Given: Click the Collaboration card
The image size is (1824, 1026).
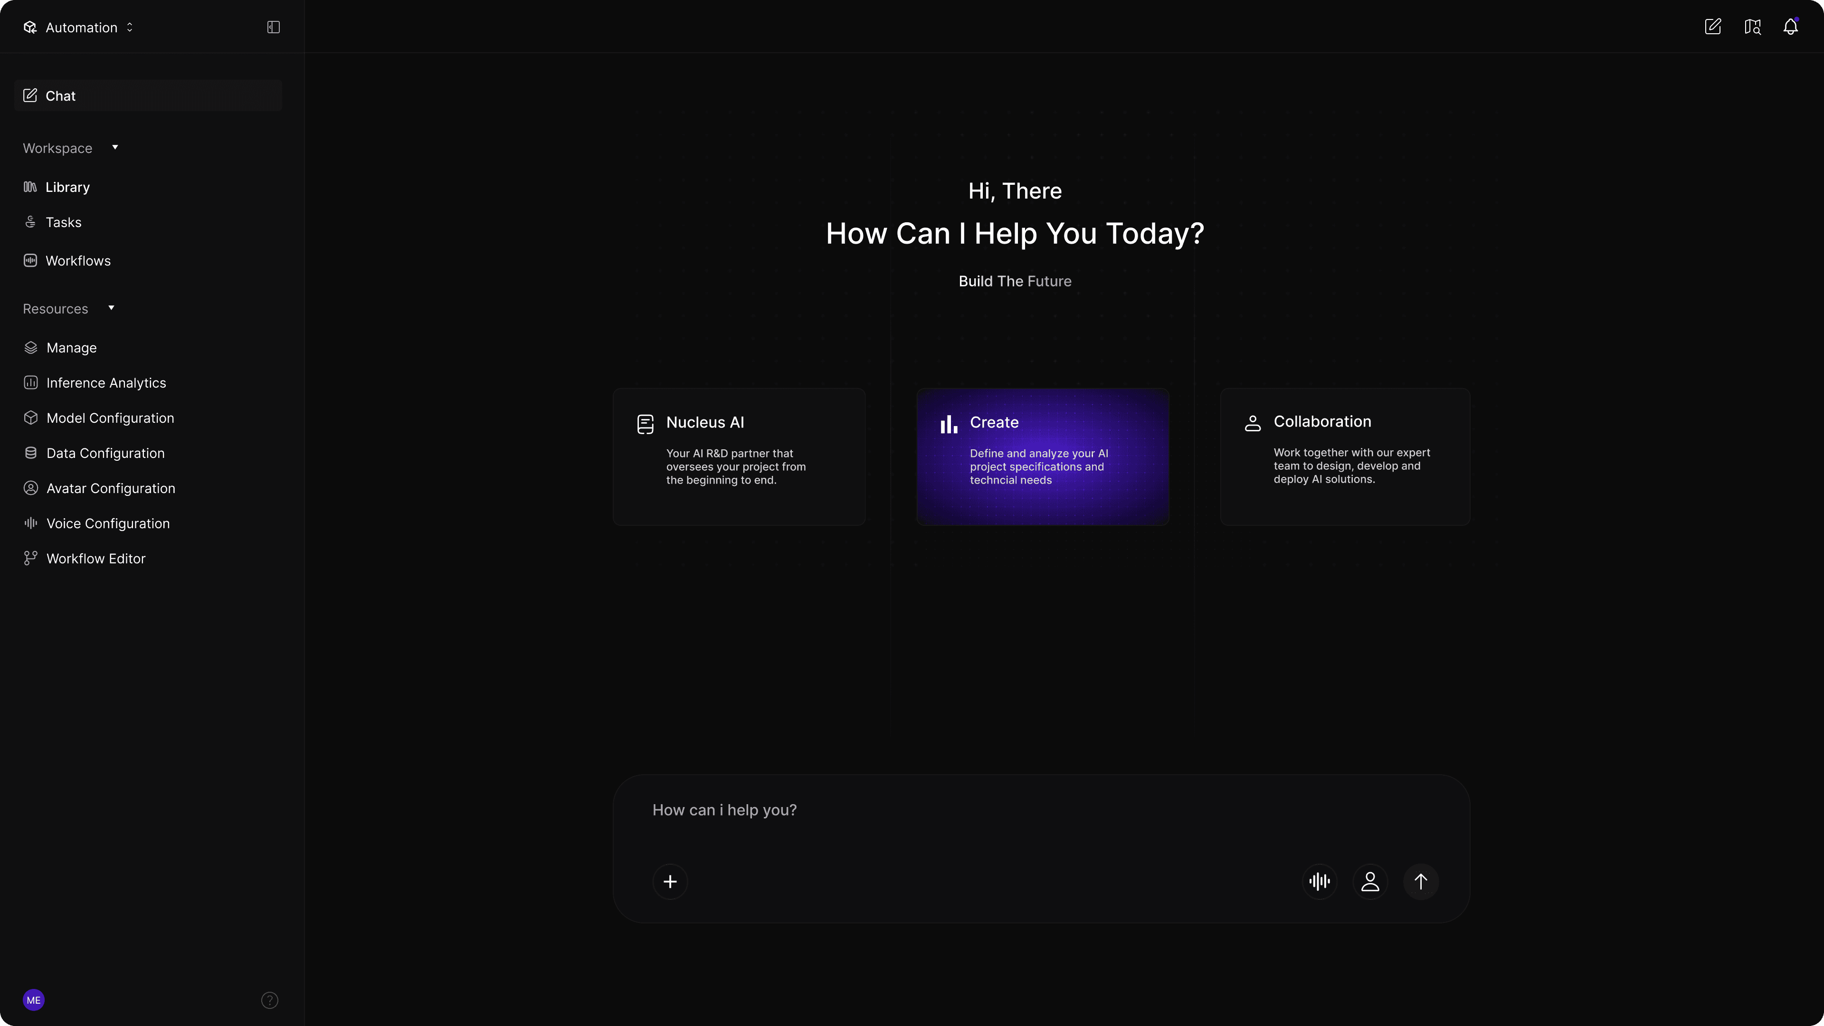Looking at the screenshot, I should pyautogui.click(x=1345, y=456).
